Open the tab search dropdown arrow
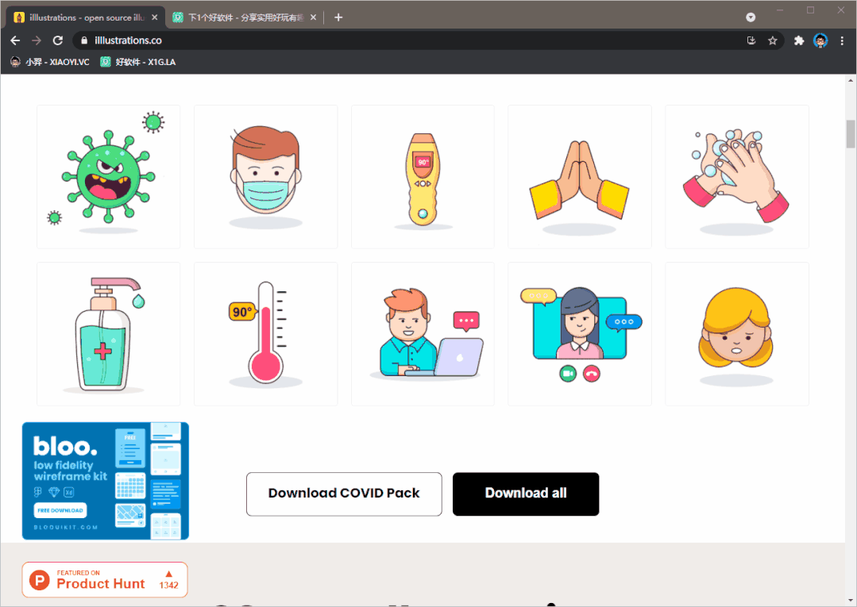 751,17
